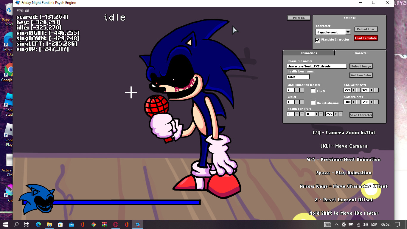Increase Sing Animation length with plus
The image size is (407, 229).
coord(297,90)
